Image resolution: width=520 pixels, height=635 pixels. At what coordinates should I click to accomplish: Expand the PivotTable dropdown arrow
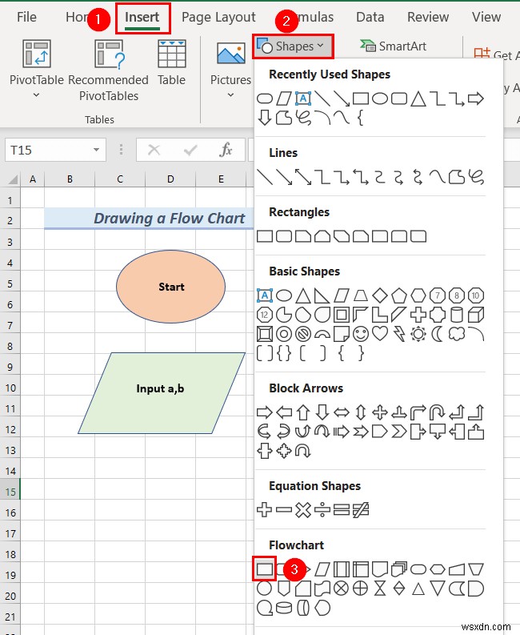click(x=37, y=95)
